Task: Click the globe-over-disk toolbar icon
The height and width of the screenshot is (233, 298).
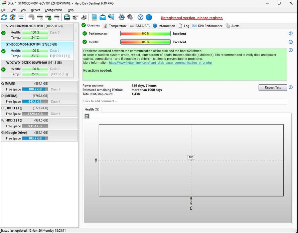Action: tap(67, 17)
